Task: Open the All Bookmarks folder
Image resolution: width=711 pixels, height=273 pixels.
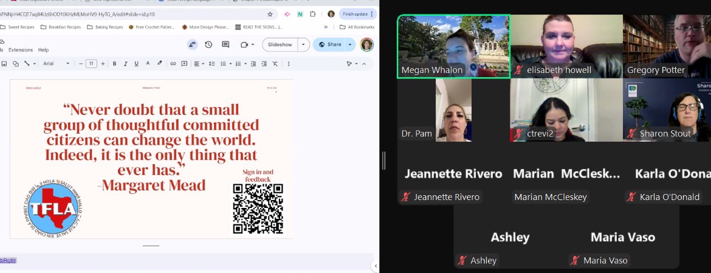Action: click(x=357, y=27)
